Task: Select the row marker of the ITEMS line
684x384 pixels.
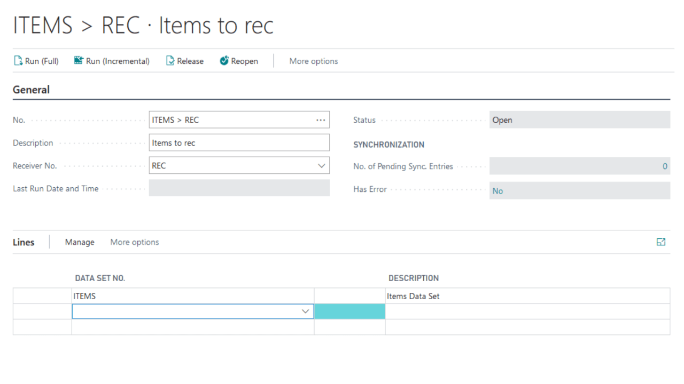Action: 42,296
